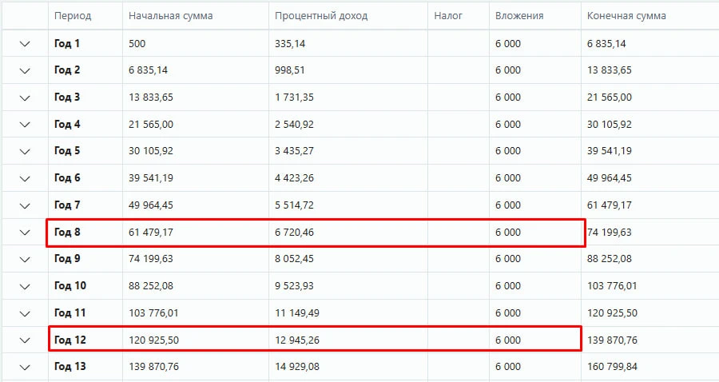Image resolution: width=719 pixels, height=382 pixels.
Task: Click final amount 61 479,17 in Год 7
Action: pos(610,205)
